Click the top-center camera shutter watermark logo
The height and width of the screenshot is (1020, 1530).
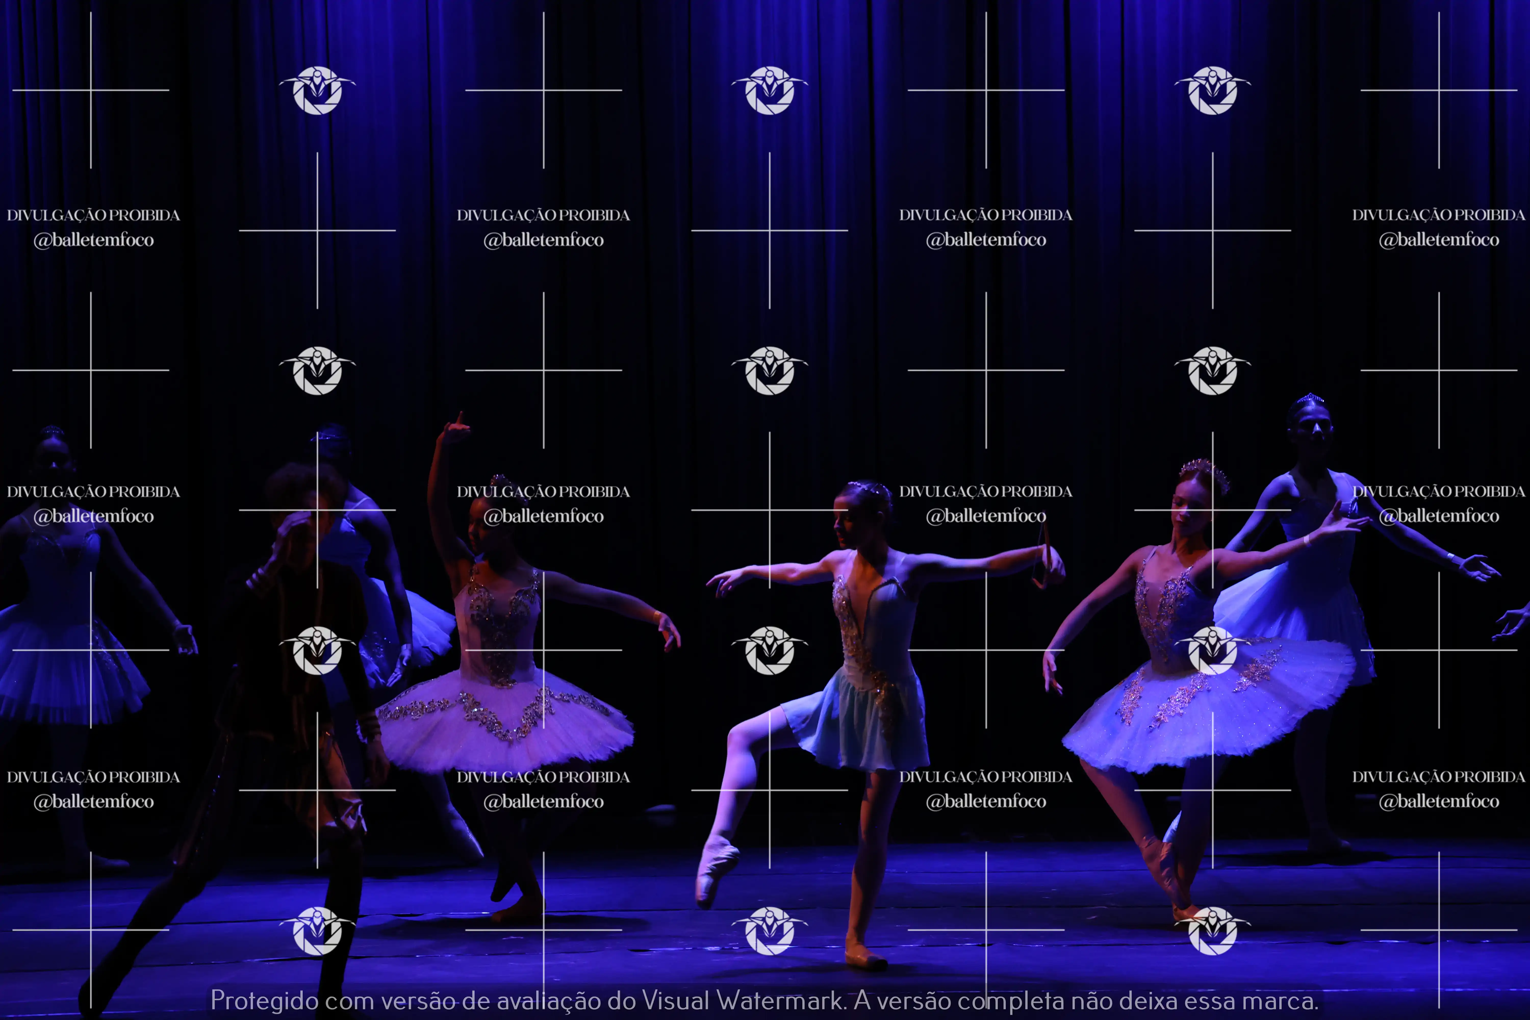click(770, 91)
